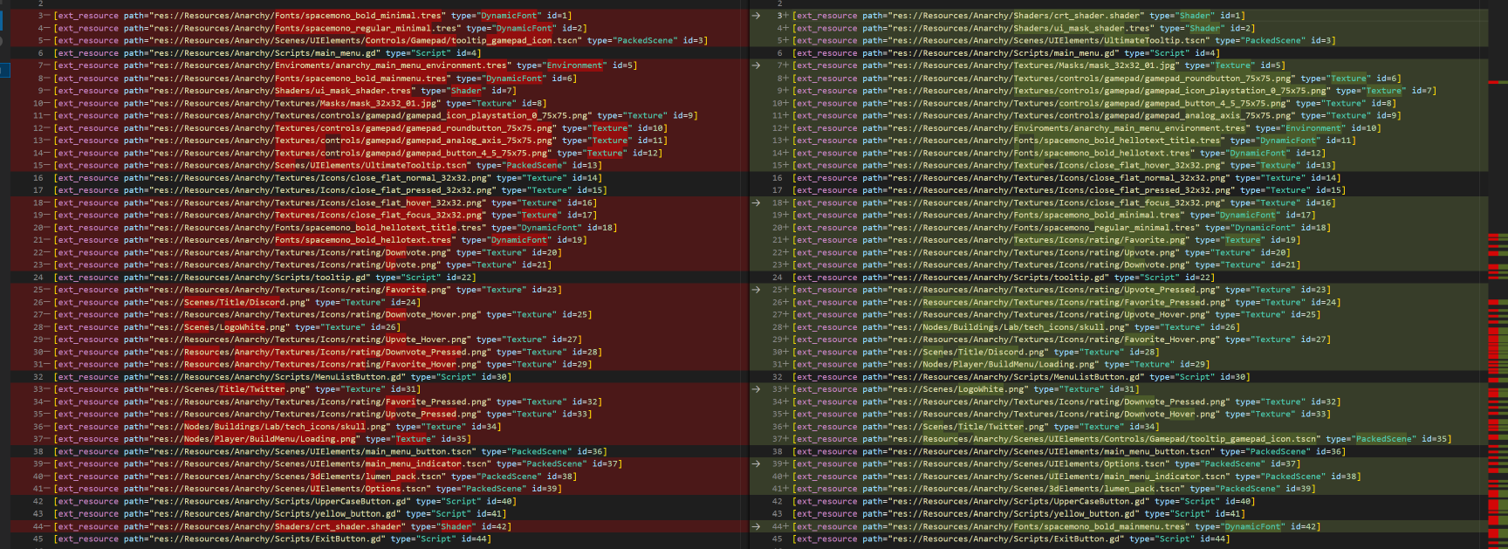Select the lumen_pack.tscn line with id=38
This screenshot has height=549, width=1508.
pyautogui.click(x=315, y=477)
